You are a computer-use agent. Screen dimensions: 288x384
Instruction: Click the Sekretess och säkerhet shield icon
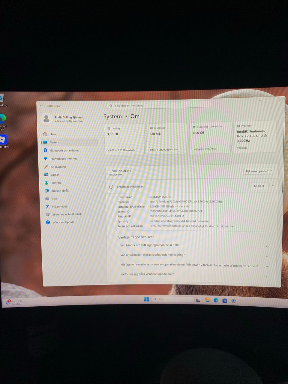47,214
